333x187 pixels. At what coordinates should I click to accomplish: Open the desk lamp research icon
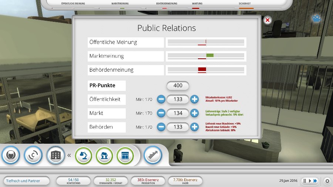click(x=84, y=155)
